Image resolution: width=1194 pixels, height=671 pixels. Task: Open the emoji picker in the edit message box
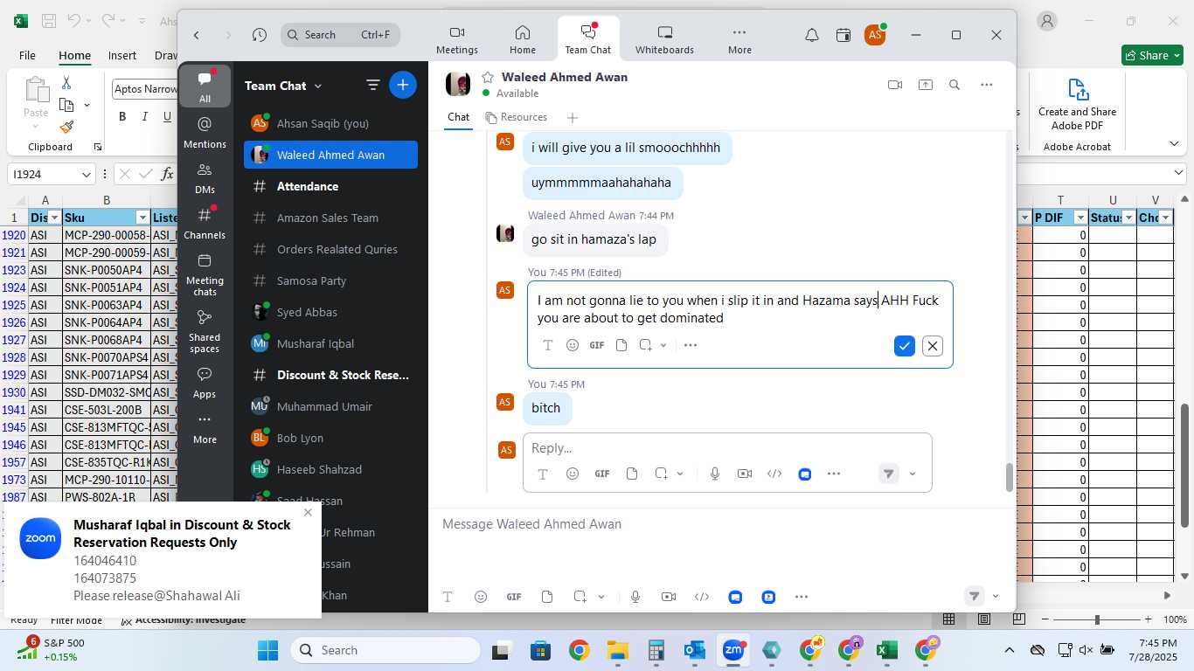(x=573, y=345)
